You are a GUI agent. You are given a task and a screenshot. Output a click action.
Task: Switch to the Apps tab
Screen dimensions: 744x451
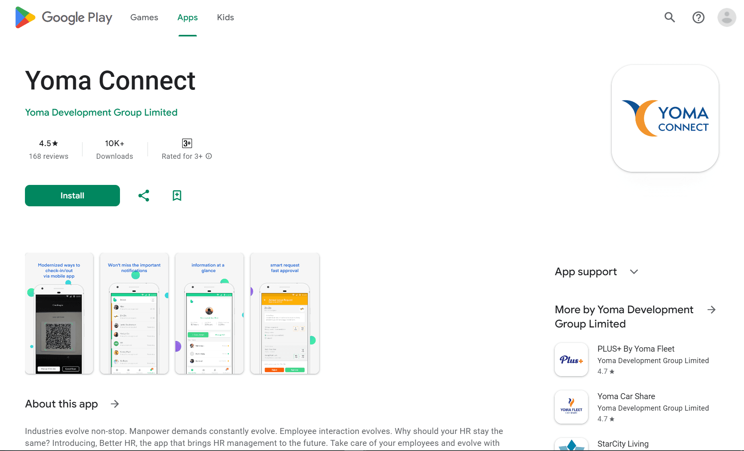188,17
